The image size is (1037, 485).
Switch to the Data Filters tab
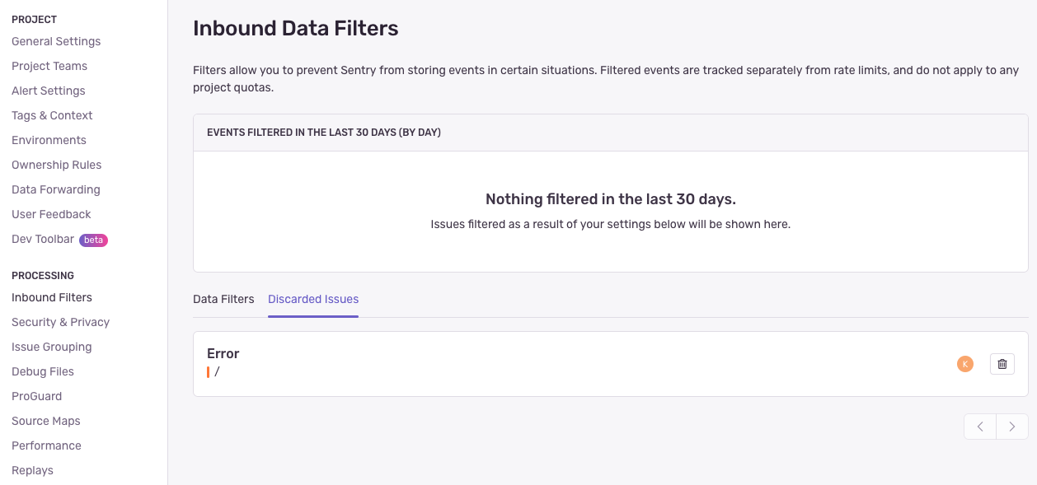[223, 299]
